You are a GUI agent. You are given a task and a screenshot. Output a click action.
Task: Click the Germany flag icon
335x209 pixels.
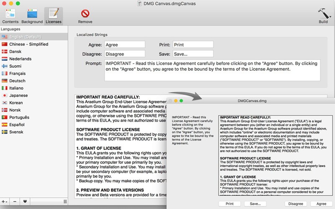click(5, 81)
